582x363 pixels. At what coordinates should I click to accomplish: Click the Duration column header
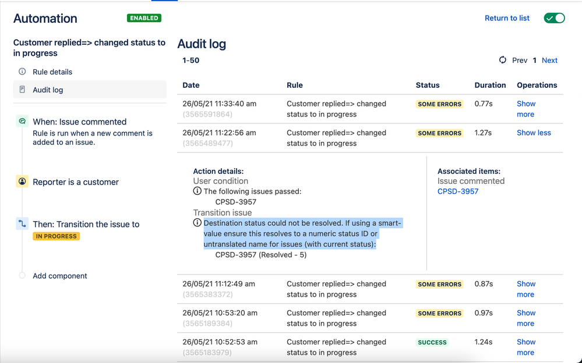point(490,85)
